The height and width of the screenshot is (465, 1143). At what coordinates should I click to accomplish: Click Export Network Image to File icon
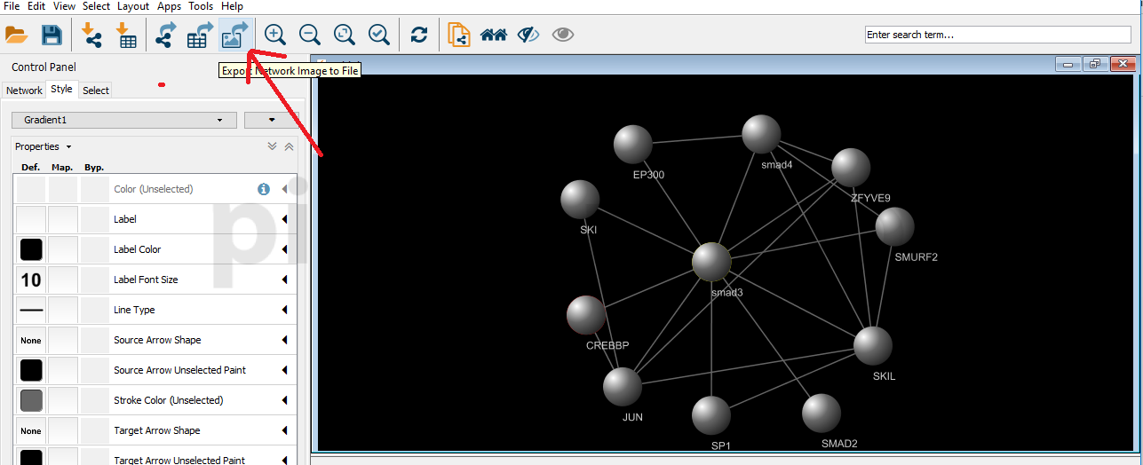pos(235,35)
